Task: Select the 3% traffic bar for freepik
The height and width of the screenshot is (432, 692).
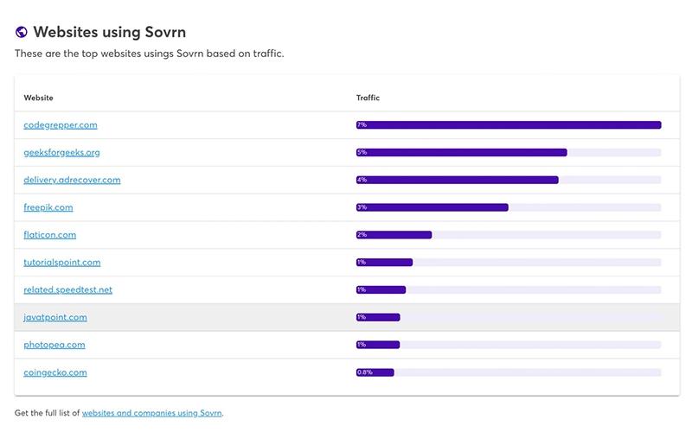Action: pyautogui.click(x=432, y=207)
